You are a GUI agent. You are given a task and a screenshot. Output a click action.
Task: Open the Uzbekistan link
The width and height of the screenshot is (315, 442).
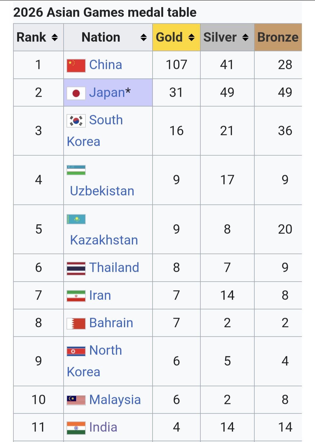(102, 191)
